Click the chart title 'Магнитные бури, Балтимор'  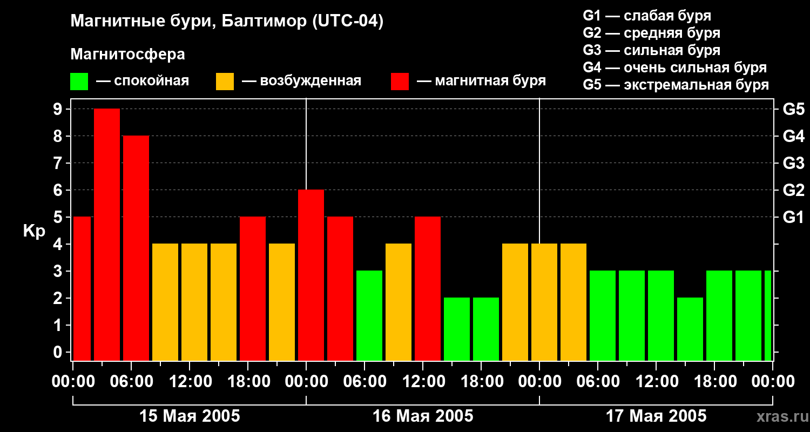coord(227,22)
